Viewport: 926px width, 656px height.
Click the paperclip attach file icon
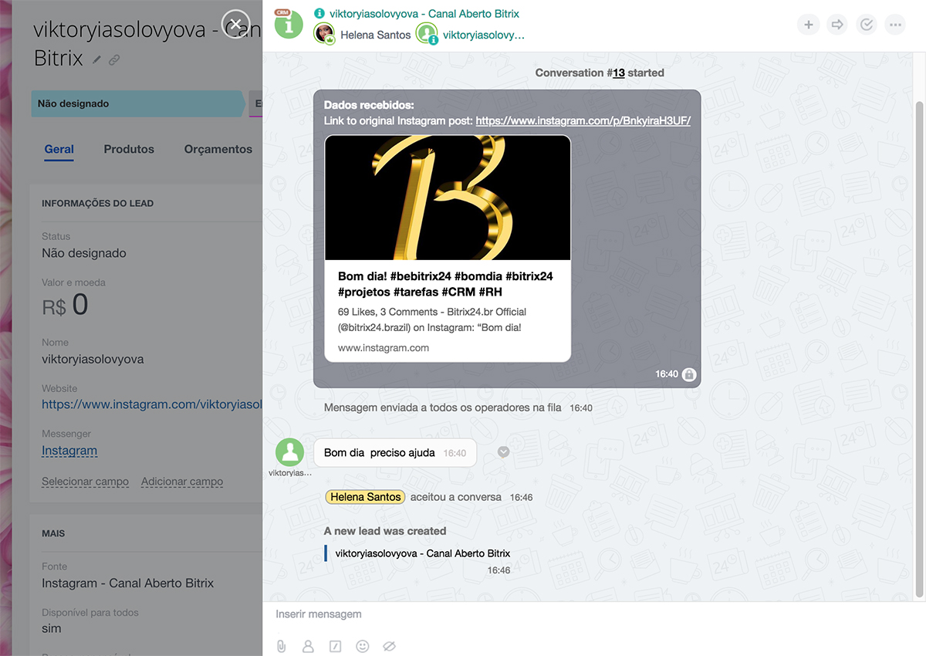282,646
